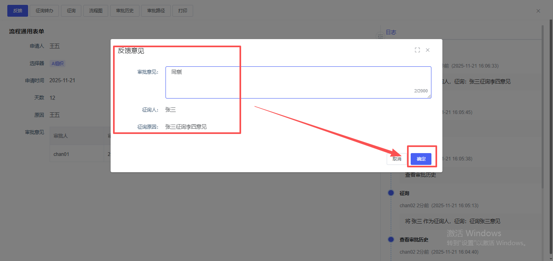553x261 pixels.
Task: Open the 流程图 view
Action: [x=96, y=11]
